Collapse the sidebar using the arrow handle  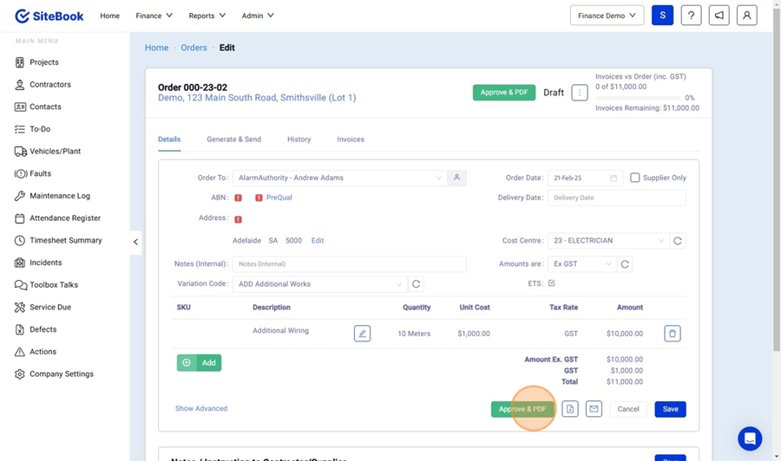(x=135, y=242)
